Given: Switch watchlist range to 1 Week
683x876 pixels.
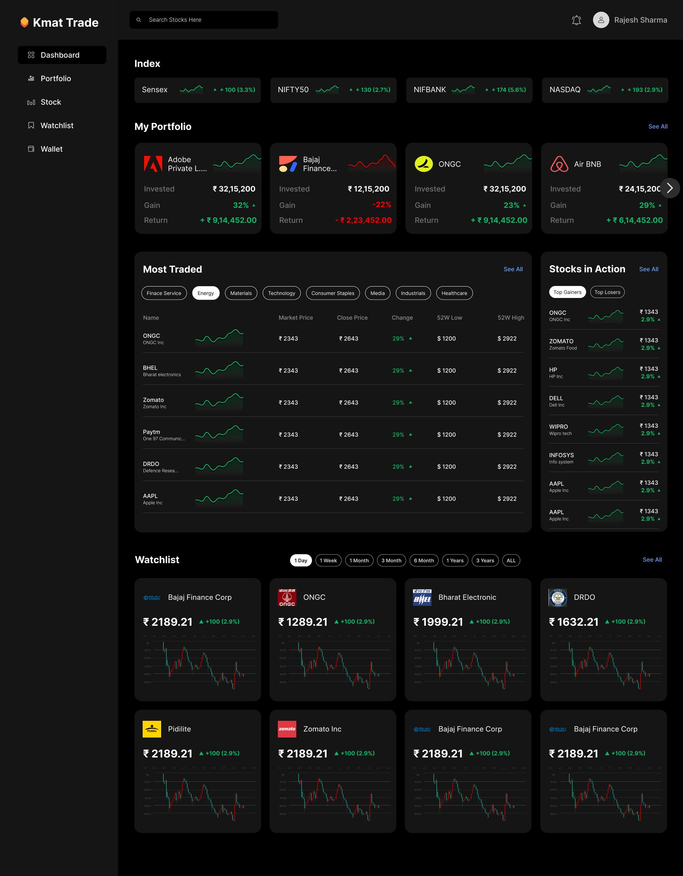Looking at the screenshot, I should click(328, 560).
